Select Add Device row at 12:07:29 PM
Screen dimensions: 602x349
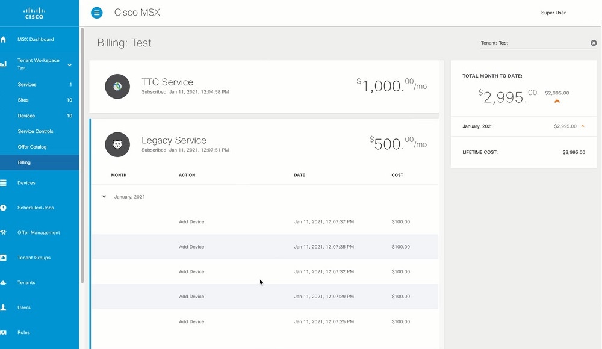264,297
